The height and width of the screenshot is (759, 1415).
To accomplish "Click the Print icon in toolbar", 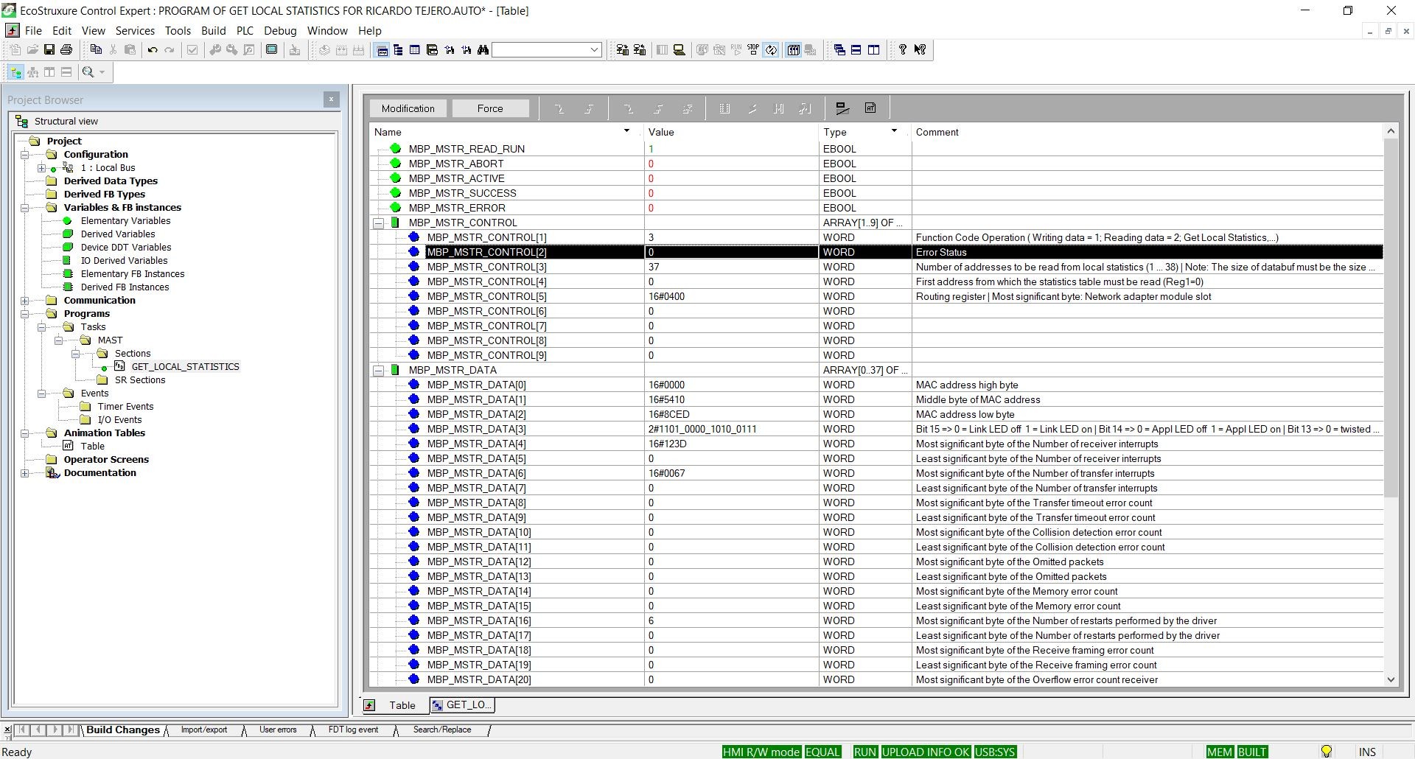I will pos(66,49).
